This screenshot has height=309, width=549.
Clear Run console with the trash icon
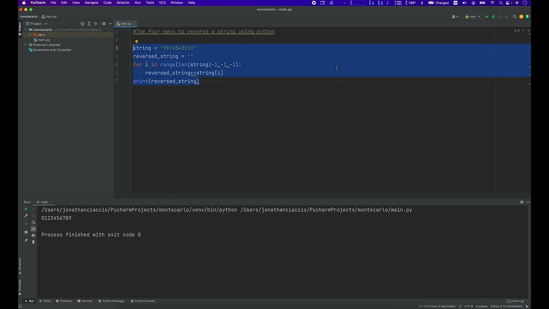pos(33,242)
